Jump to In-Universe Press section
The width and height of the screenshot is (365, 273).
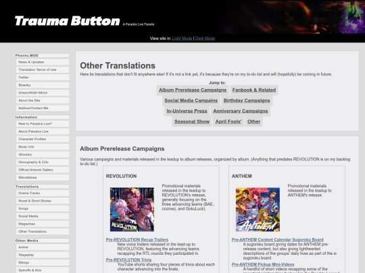point(187,111)
